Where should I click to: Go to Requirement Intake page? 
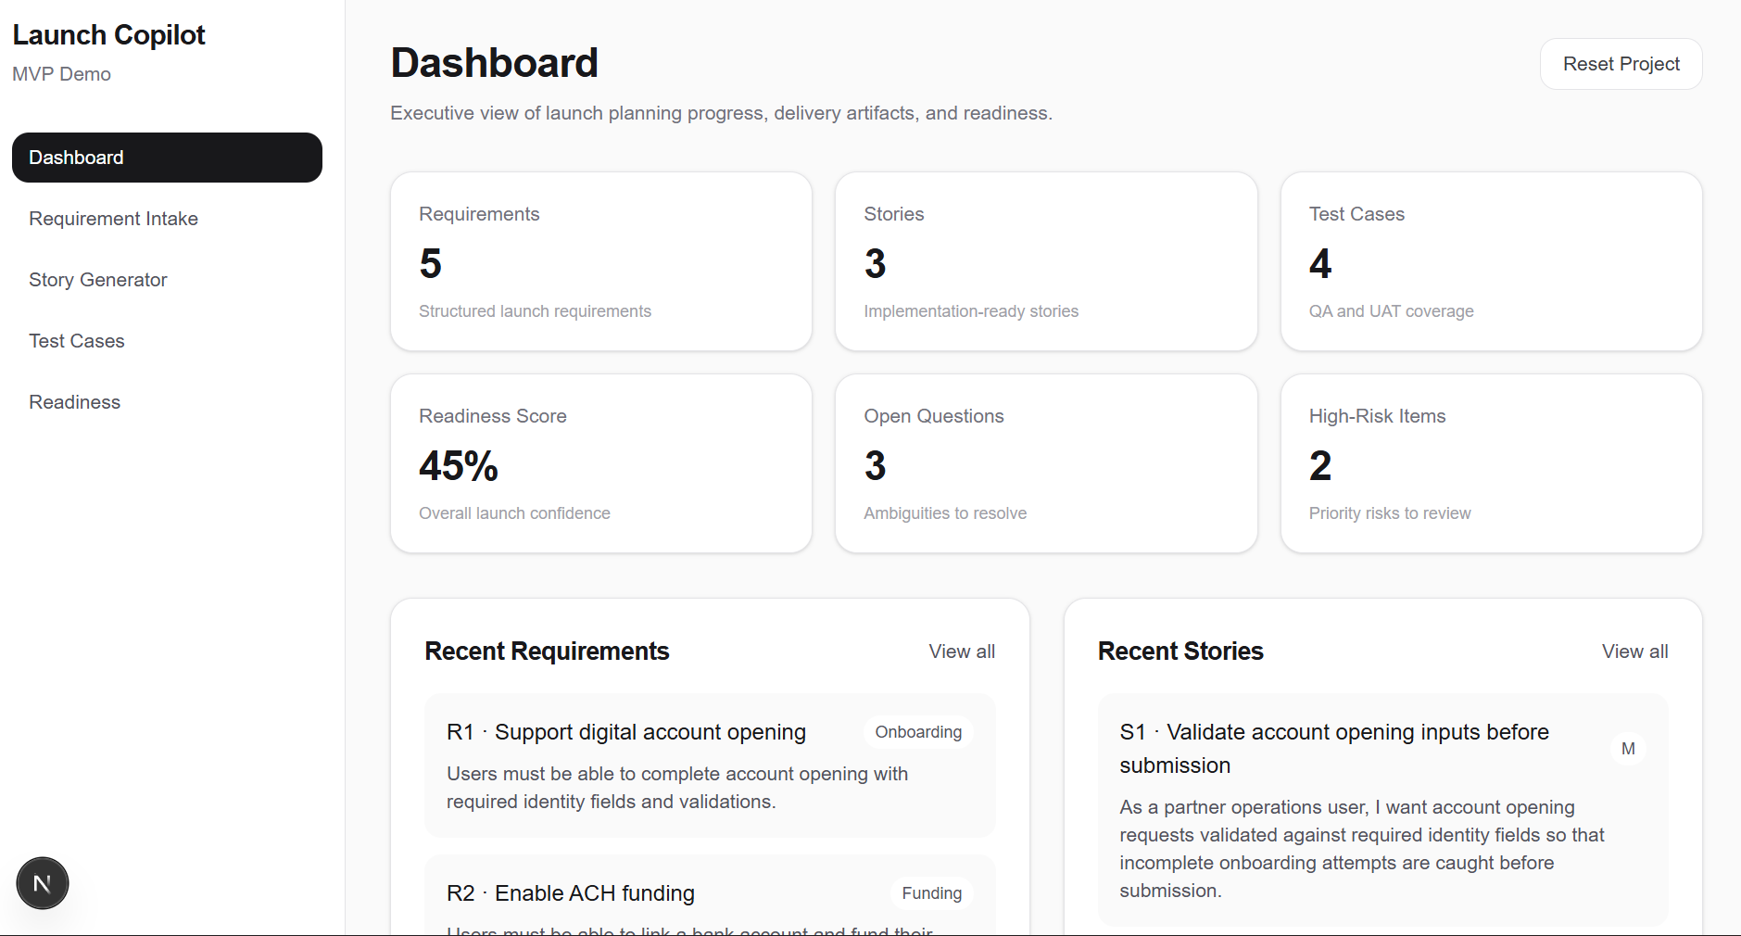113,219
